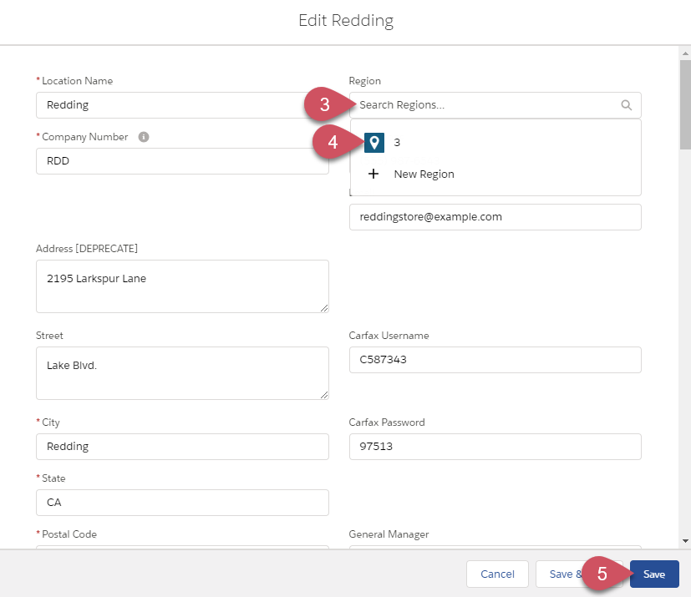Click the scrollbar down arrow
The height and width of the screenshot is (597, 691).
(x=685, y=541)
